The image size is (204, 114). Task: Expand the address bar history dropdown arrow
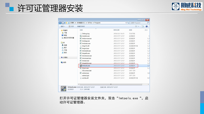[126, 23]
